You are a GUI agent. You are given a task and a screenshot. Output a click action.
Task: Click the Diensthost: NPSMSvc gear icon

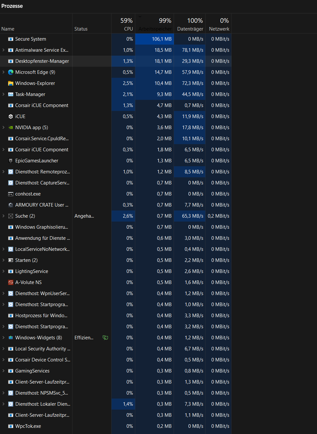coord(11,393)
